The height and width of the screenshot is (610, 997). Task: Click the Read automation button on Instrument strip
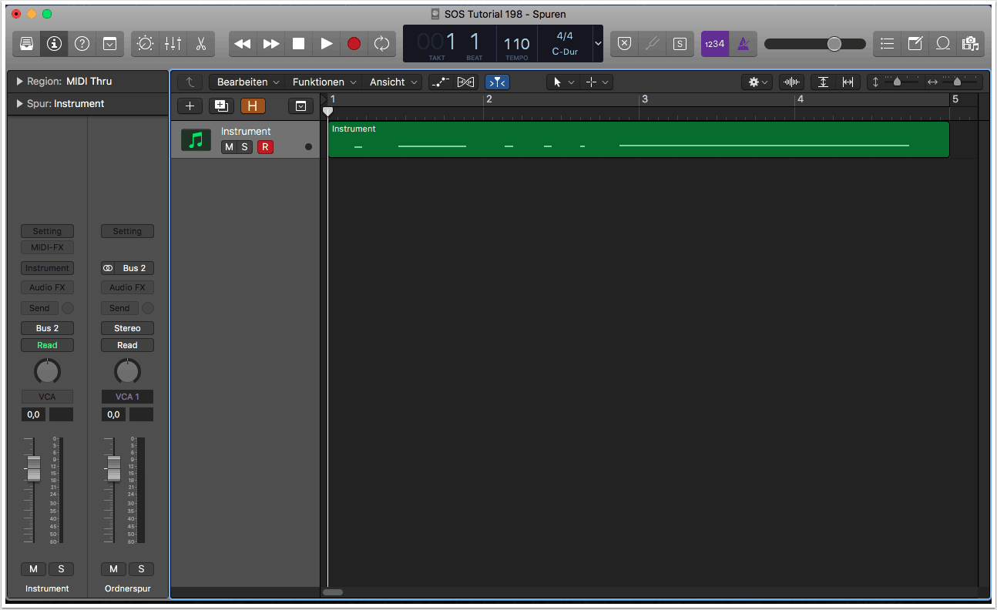pos(47,345)
